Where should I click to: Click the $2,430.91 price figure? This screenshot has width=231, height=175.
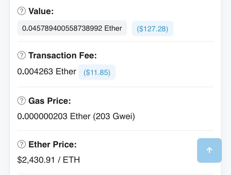point(36,160)
